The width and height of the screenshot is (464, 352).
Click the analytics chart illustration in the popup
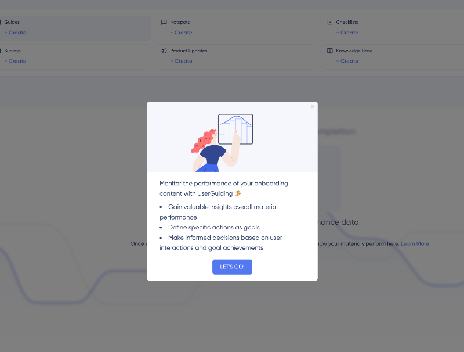235,129
